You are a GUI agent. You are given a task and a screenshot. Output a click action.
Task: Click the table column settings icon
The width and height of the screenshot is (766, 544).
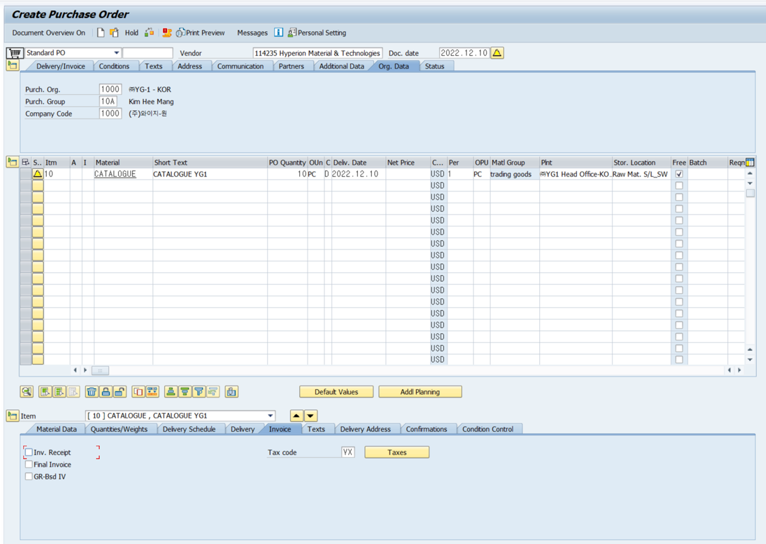pyautogui.click(x=750, y=162)
